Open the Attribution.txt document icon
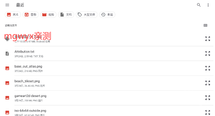Viewport: 215px width, 116px height. click(x=7, y=53)
